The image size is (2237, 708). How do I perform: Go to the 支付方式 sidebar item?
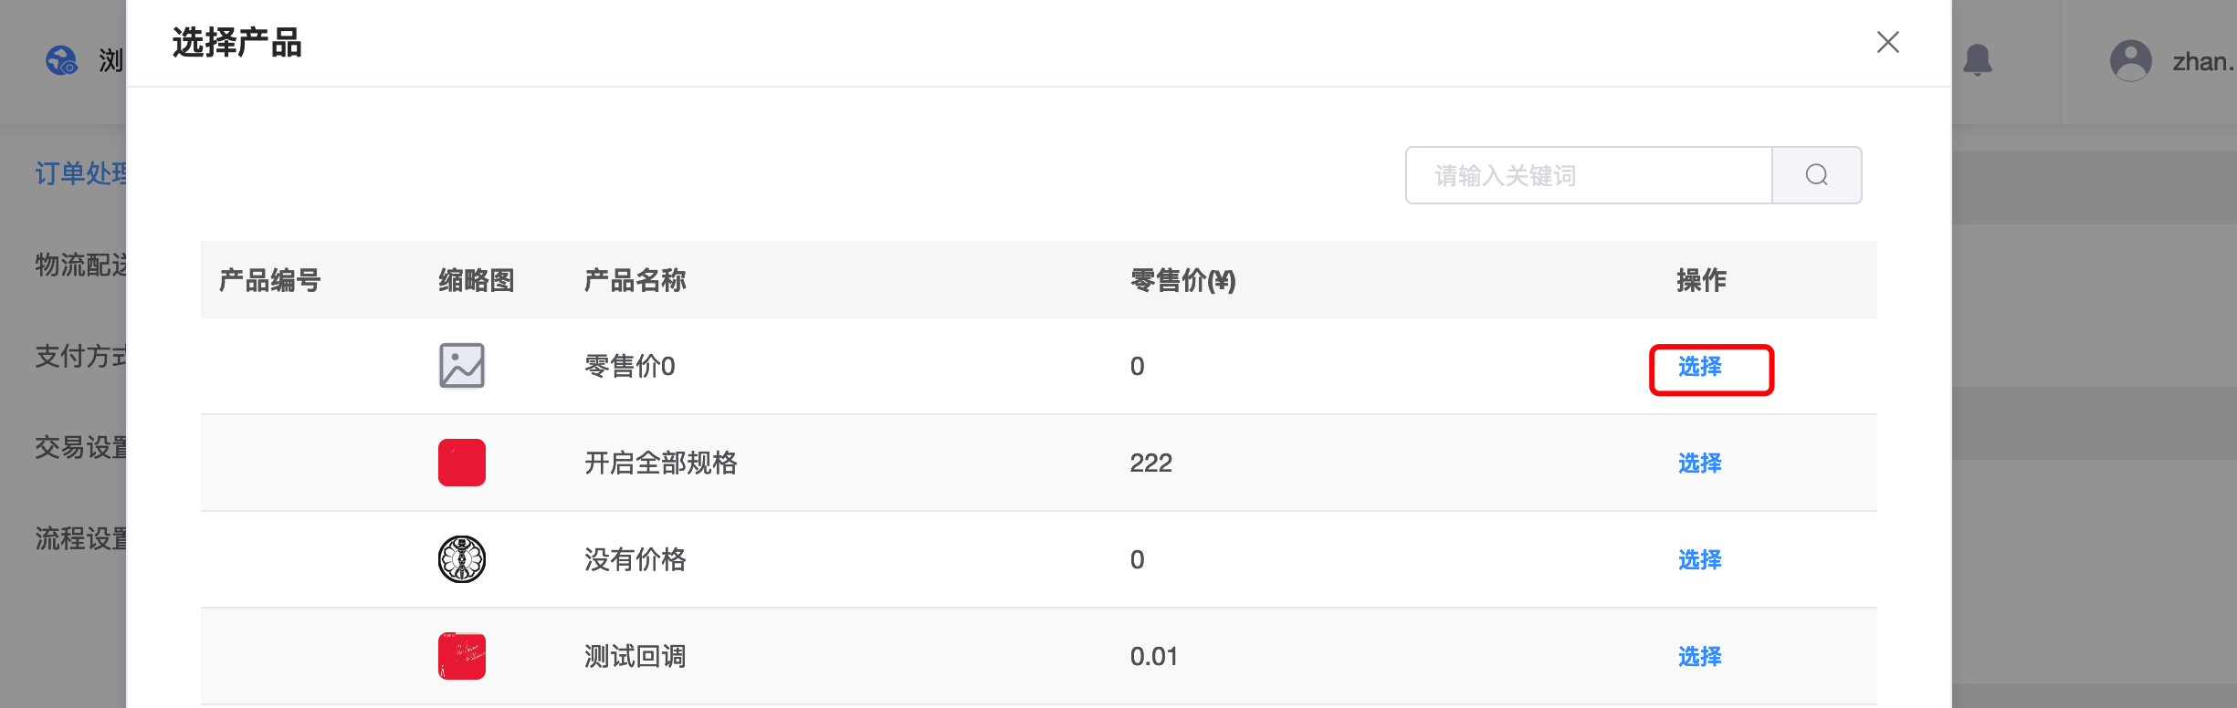click(x=80, y=356)
